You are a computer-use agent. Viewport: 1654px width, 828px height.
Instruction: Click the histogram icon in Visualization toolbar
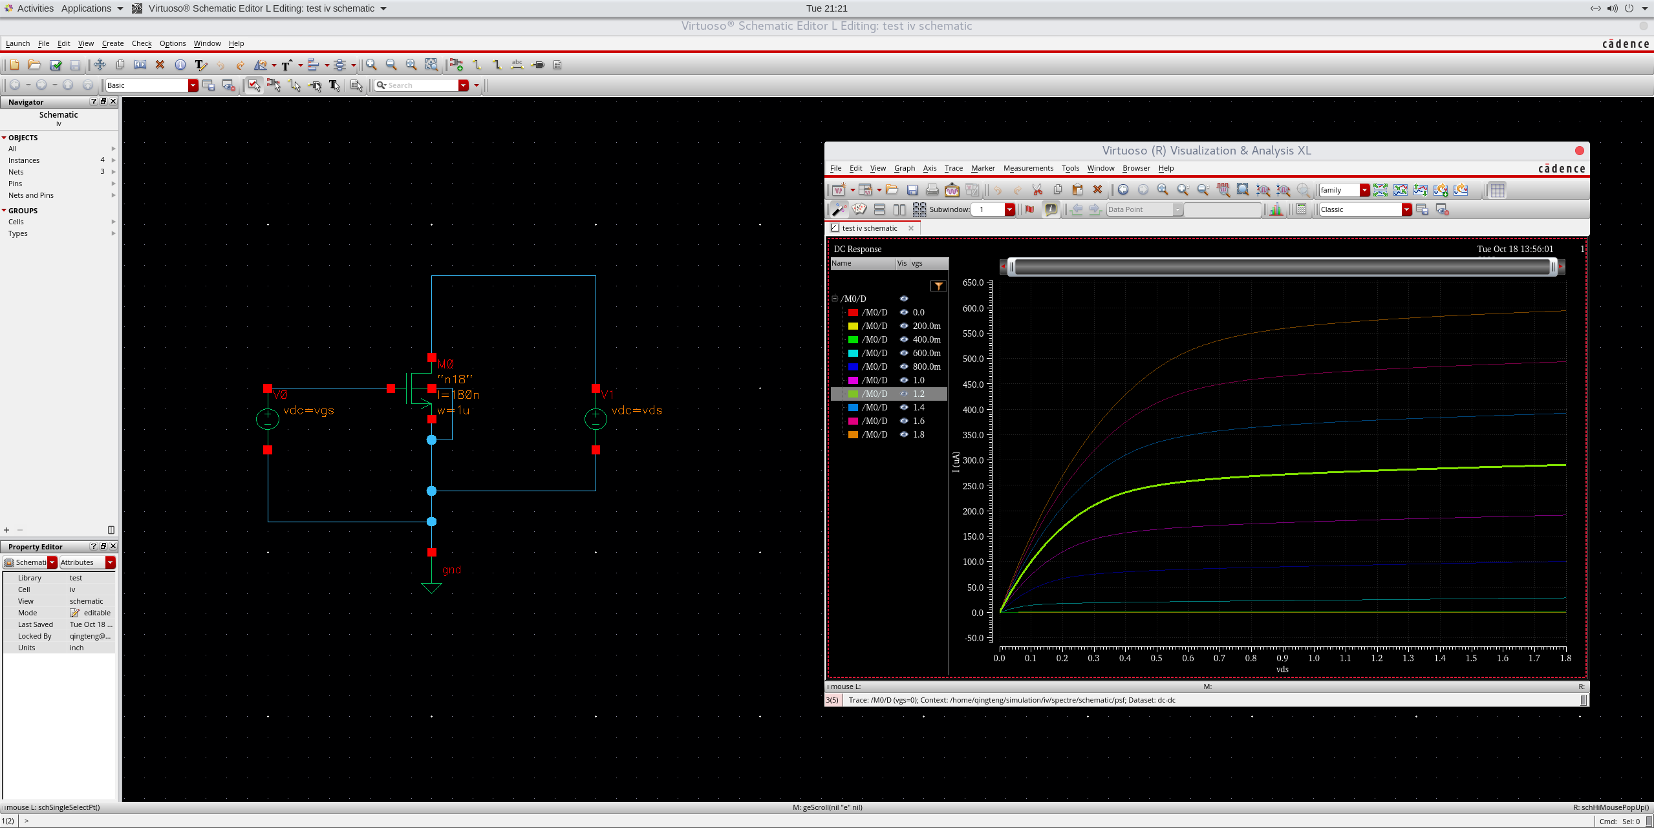tap(1276, 209)
